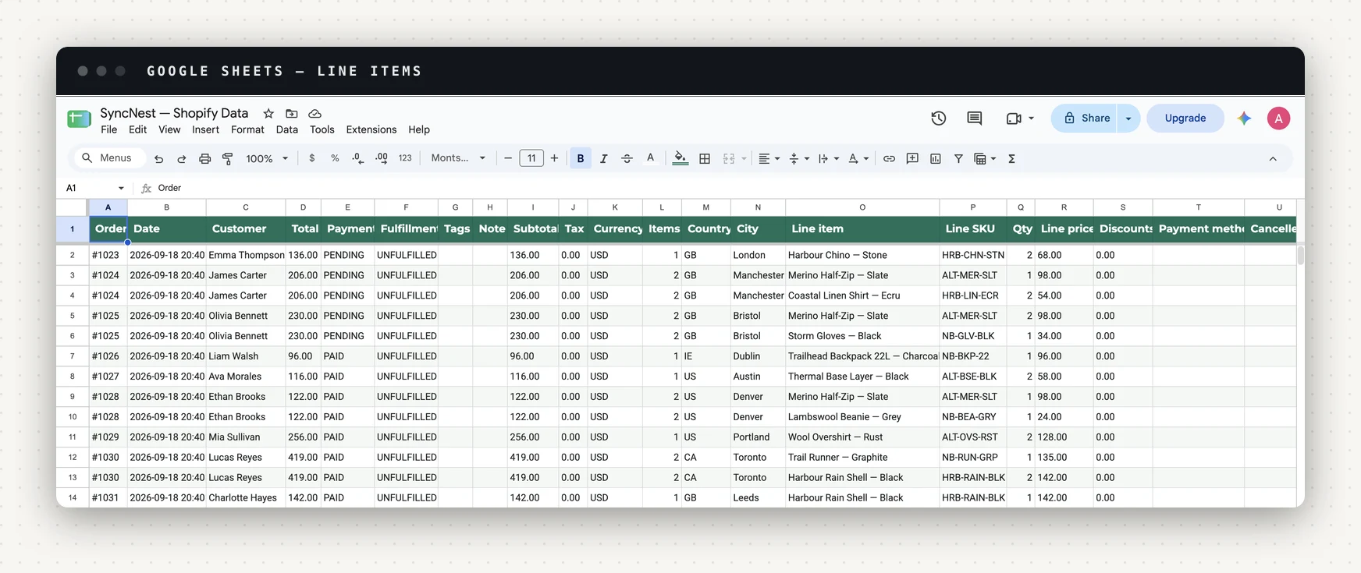Screen dimensions: 1361x573
Task: Increase decimal places icon
Action: click(382, 158)
